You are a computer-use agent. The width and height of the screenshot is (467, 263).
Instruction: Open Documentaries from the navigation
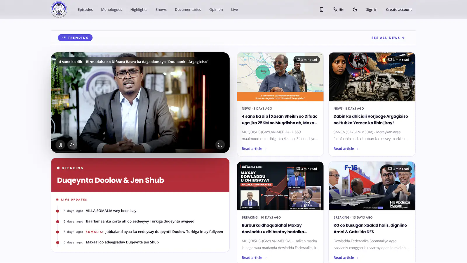pyautogui.click(x=188, y=10)
